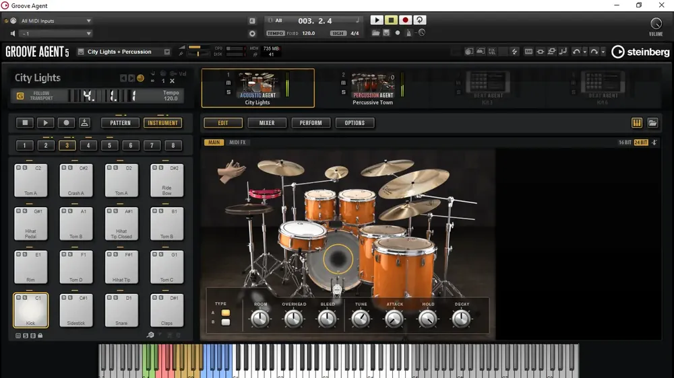Image resolution: width=674 pixels, height=378 pixels.
Task: Click the undo arrow icon
Action: (x=576, y=52)
